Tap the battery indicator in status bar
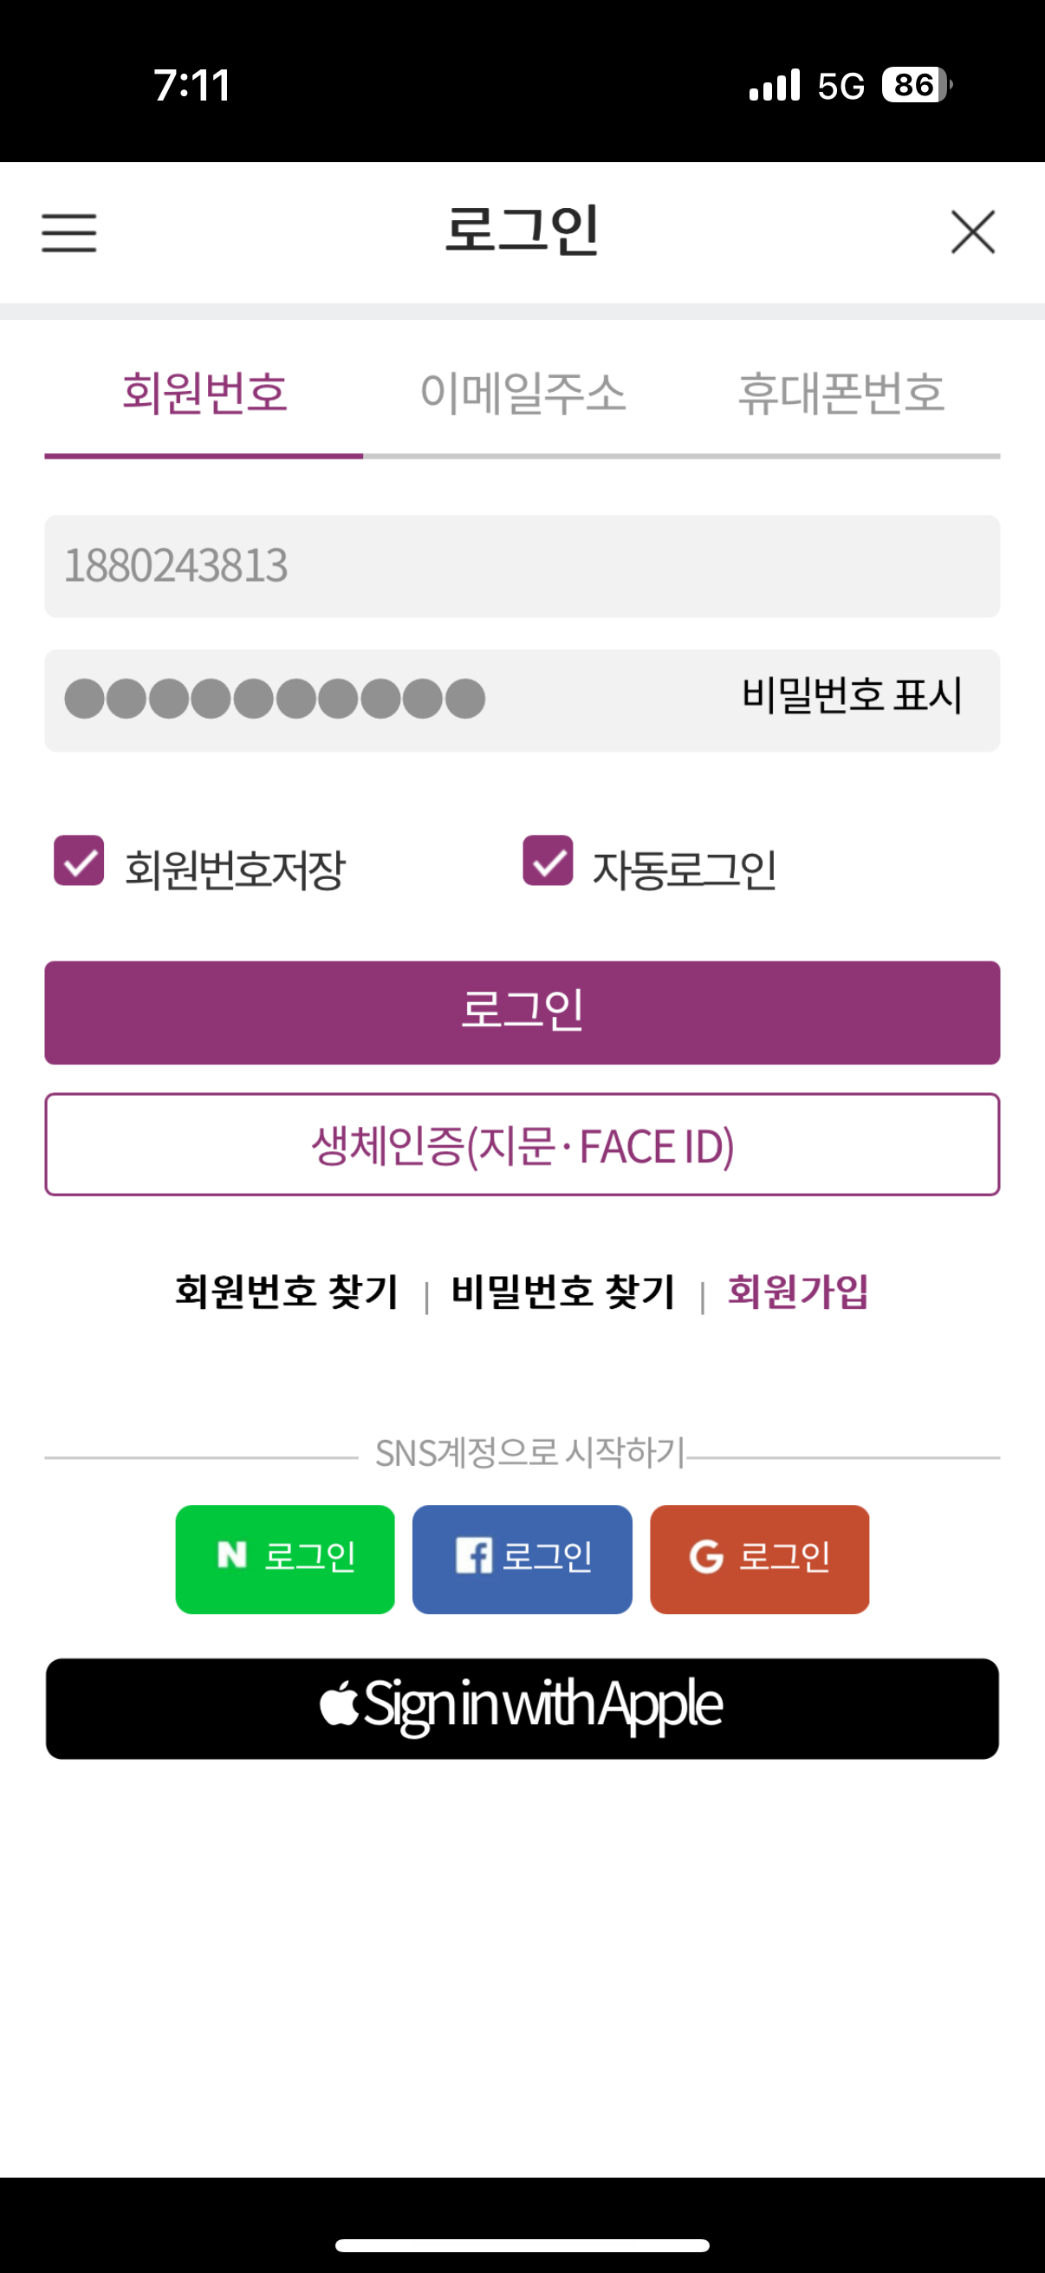 point(916,86)
